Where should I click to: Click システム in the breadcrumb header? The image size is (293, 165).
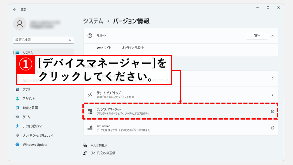tap(94, 21)
